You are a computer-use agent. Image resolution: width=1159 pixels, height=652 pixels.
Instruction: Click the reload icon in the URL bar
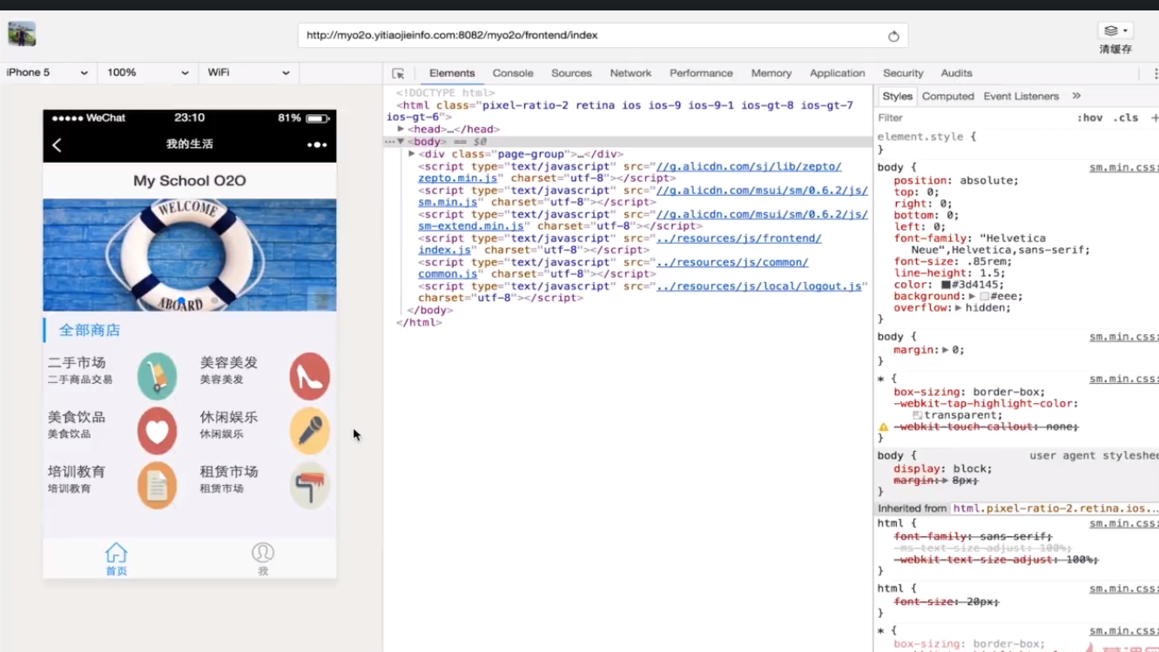[893, 36]
